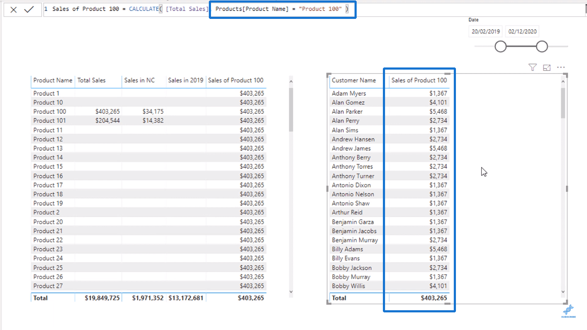Viewport: 587px width, 330px height.
Task: Select customer Anthony Torres
Action: (352, 167)
